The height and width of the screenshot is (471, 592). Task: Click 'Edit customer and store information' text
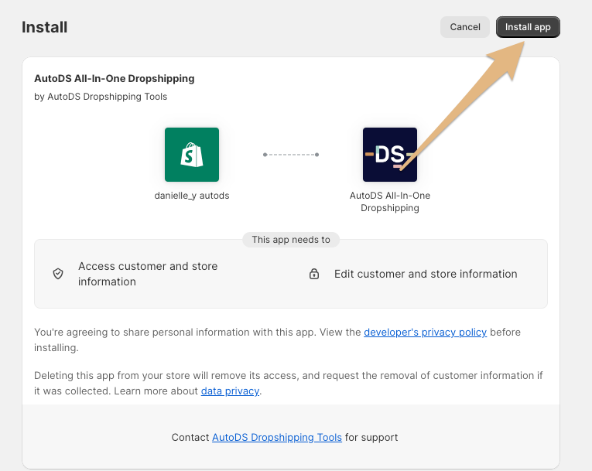426,274
